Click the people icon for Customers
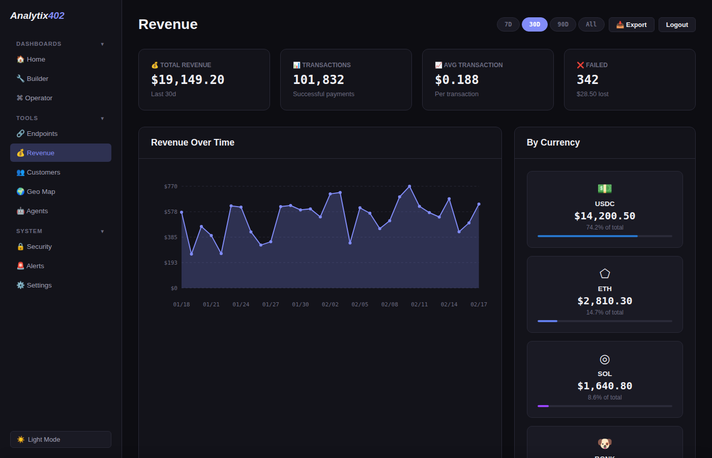This screenshot has width=712, height=458. point(20,173)
